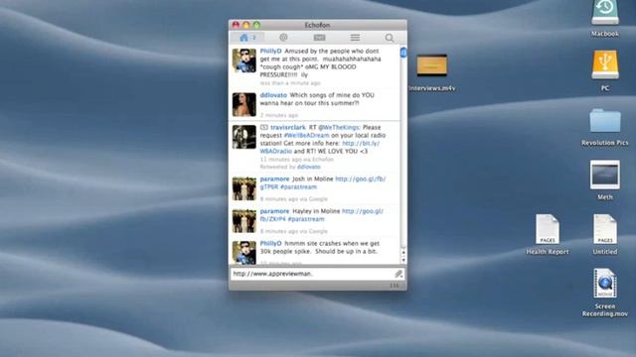
Task: Open the Direct Messages tab
Action: pyautogui.click(x=319, y=38)
